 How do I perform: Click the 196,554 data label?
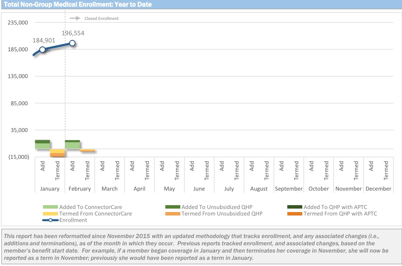pos(73,33)
